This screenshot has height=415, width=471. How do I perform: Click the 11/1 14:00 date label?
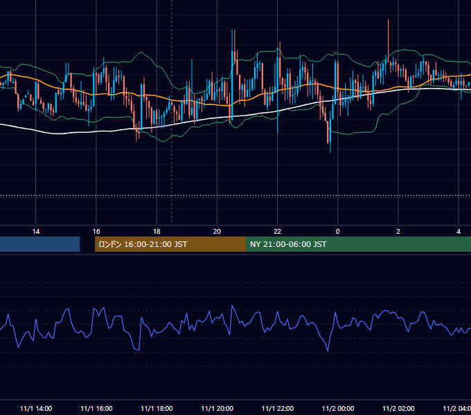(36, 408)
